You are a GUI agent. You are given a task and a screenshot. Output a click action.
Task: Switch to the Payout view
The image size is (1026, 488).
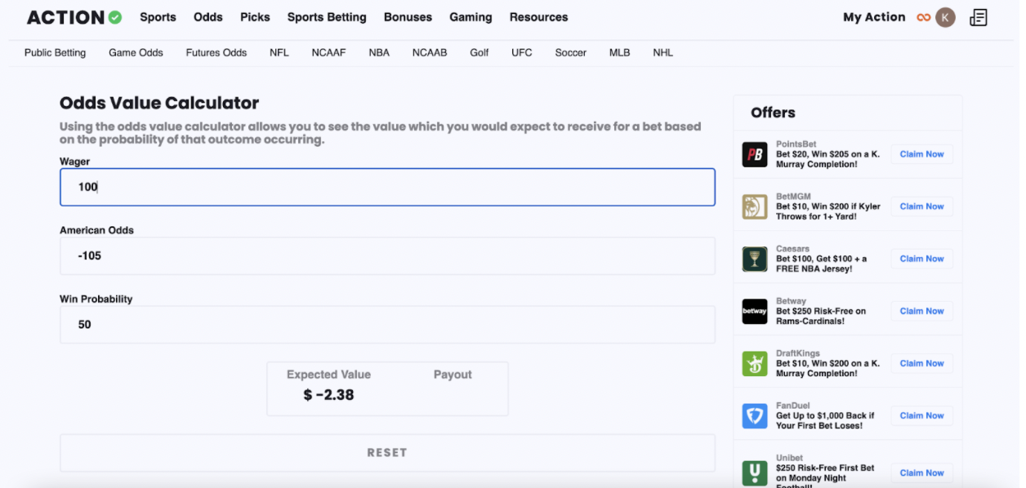453,375
